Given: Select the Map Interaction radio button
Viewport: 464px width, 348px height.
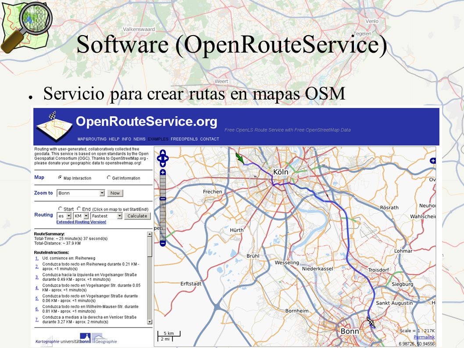Looking at the screenshot, I should (60, 178).
